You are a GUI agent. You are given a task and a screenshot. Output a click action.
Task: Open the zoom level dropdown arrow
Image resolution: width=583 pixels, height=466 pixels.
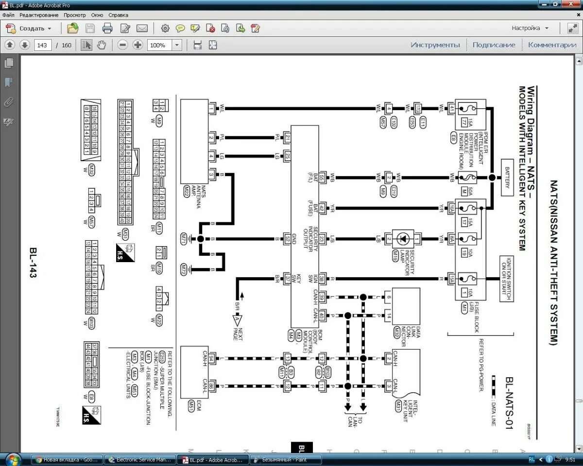177,45
